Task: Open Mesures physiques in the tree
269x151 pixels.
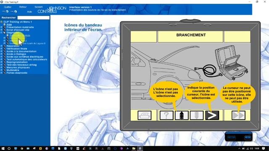Action: tap(18, 68)
